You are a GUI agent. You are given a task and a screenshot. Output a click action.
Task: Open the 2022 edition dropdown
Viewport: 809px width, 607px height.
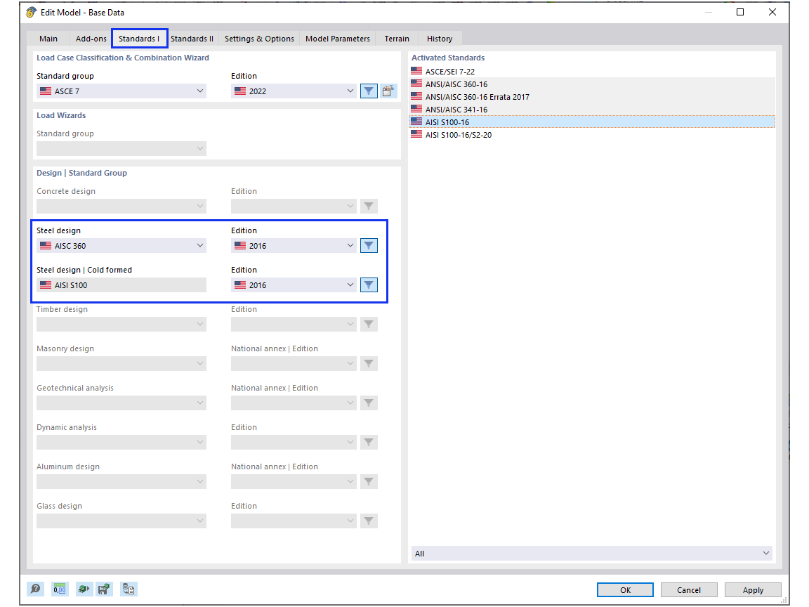coord(294,91)
